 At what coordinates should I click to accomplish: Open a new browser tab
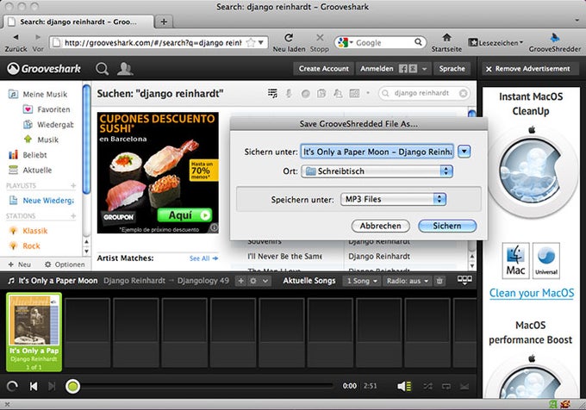click(x=164, y=22)
